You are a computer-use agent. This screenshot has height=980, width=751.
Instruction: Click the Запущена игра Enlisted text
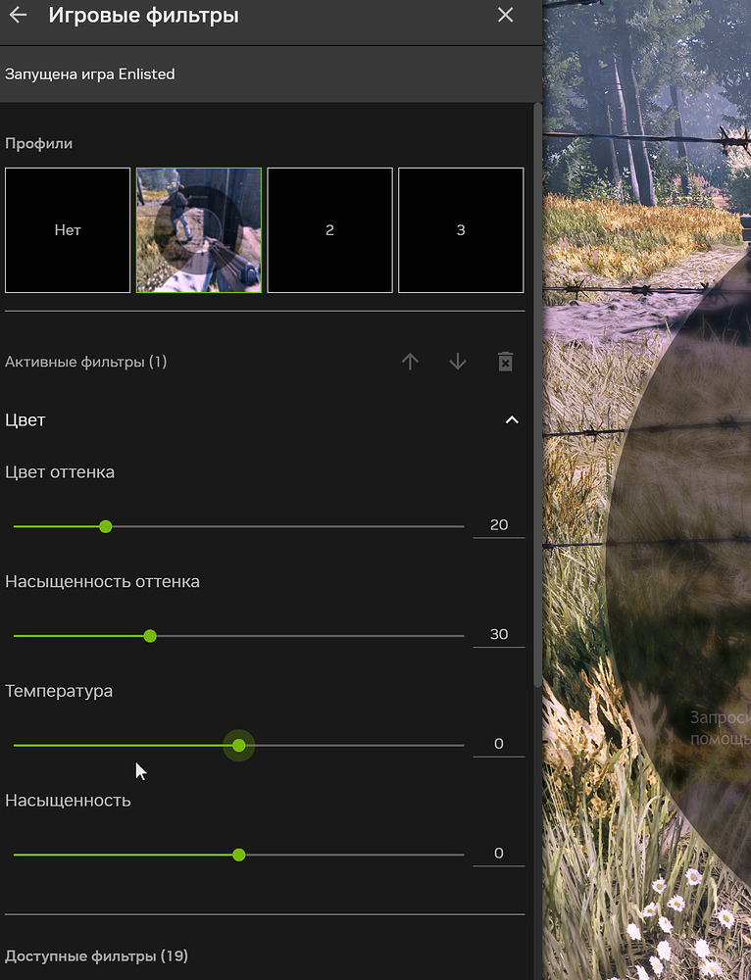90,74
